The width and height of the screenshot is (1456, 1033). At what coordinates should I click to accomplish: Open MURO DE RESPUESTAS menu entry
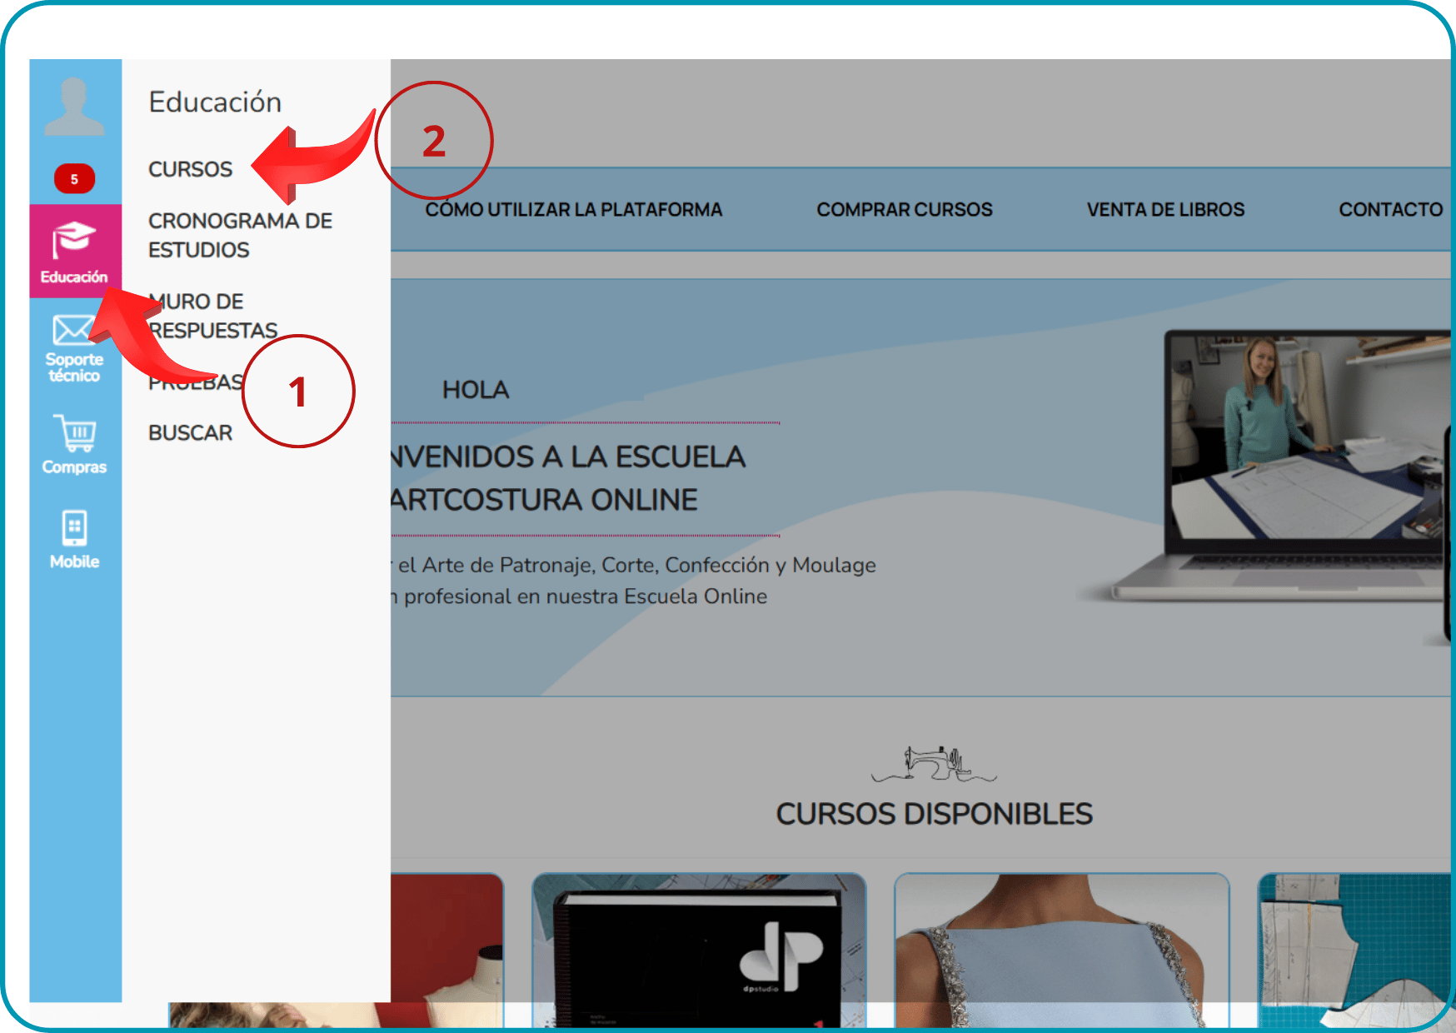[x=213, y=316]
